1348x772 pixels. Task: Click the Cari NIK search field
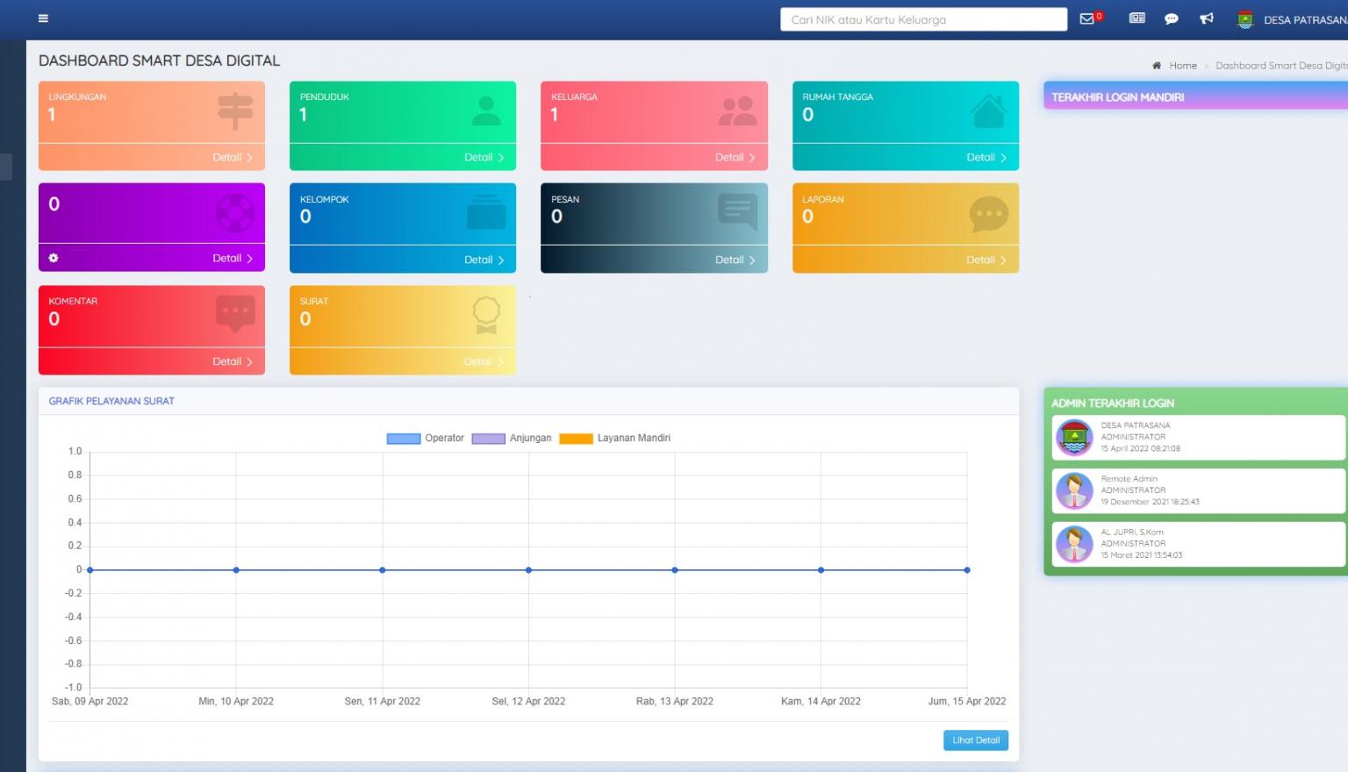click(923, 19)
